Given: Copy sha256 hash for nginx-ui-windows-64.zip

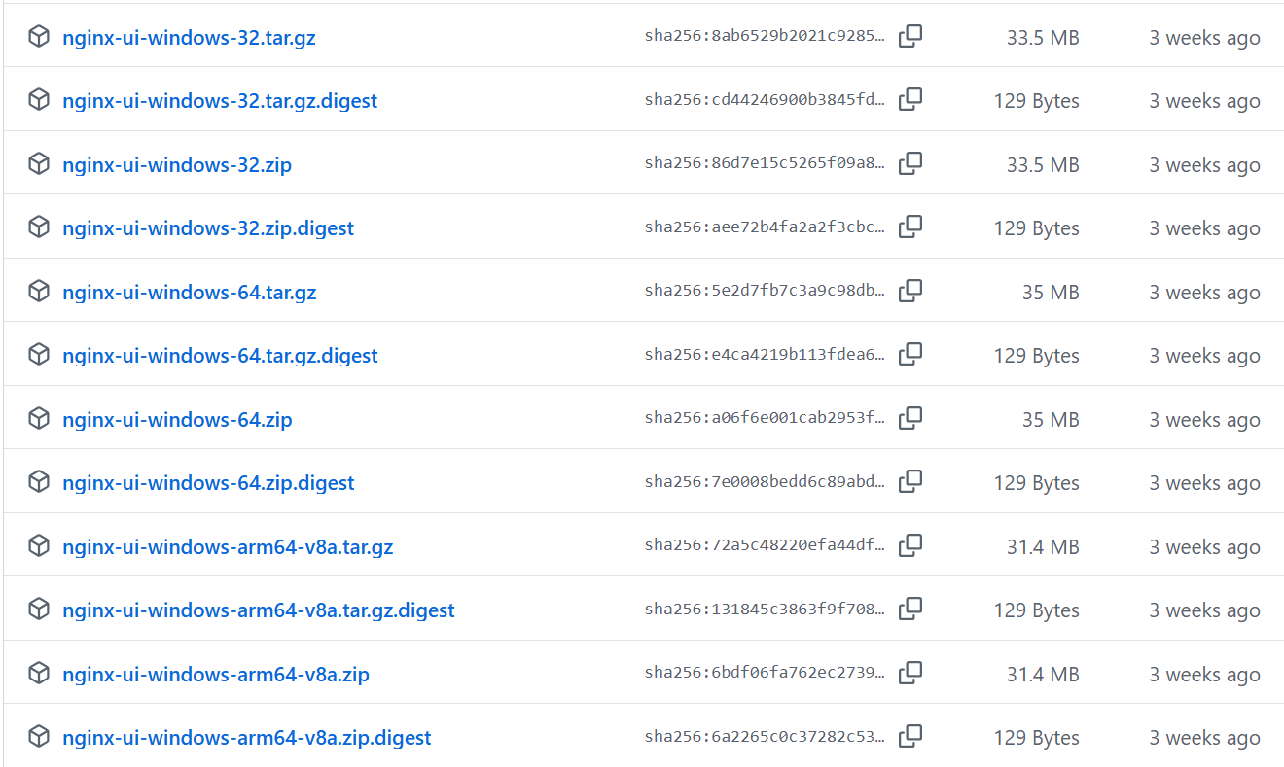Looking at the screenshot, I should coord(910,418).
